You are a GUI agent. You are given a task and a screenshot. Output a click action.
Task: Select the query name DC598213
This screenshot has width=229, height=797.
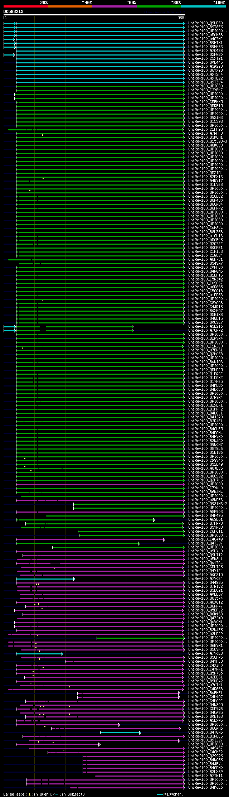14,11
